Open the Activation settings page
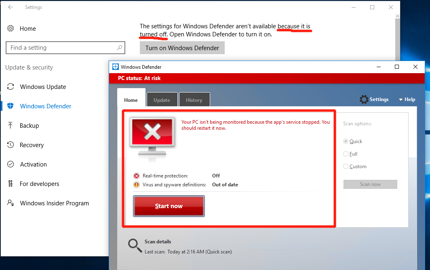Viewport: 430px width, 270px height. point(34,165)
